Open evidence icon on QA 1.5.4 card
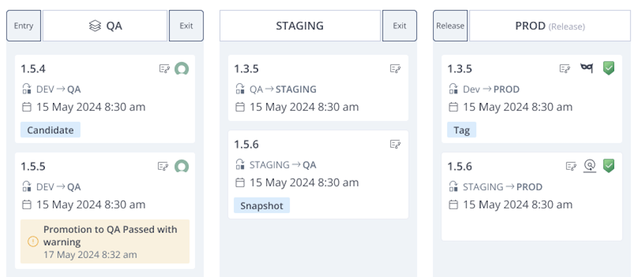 tap(164, 69)
